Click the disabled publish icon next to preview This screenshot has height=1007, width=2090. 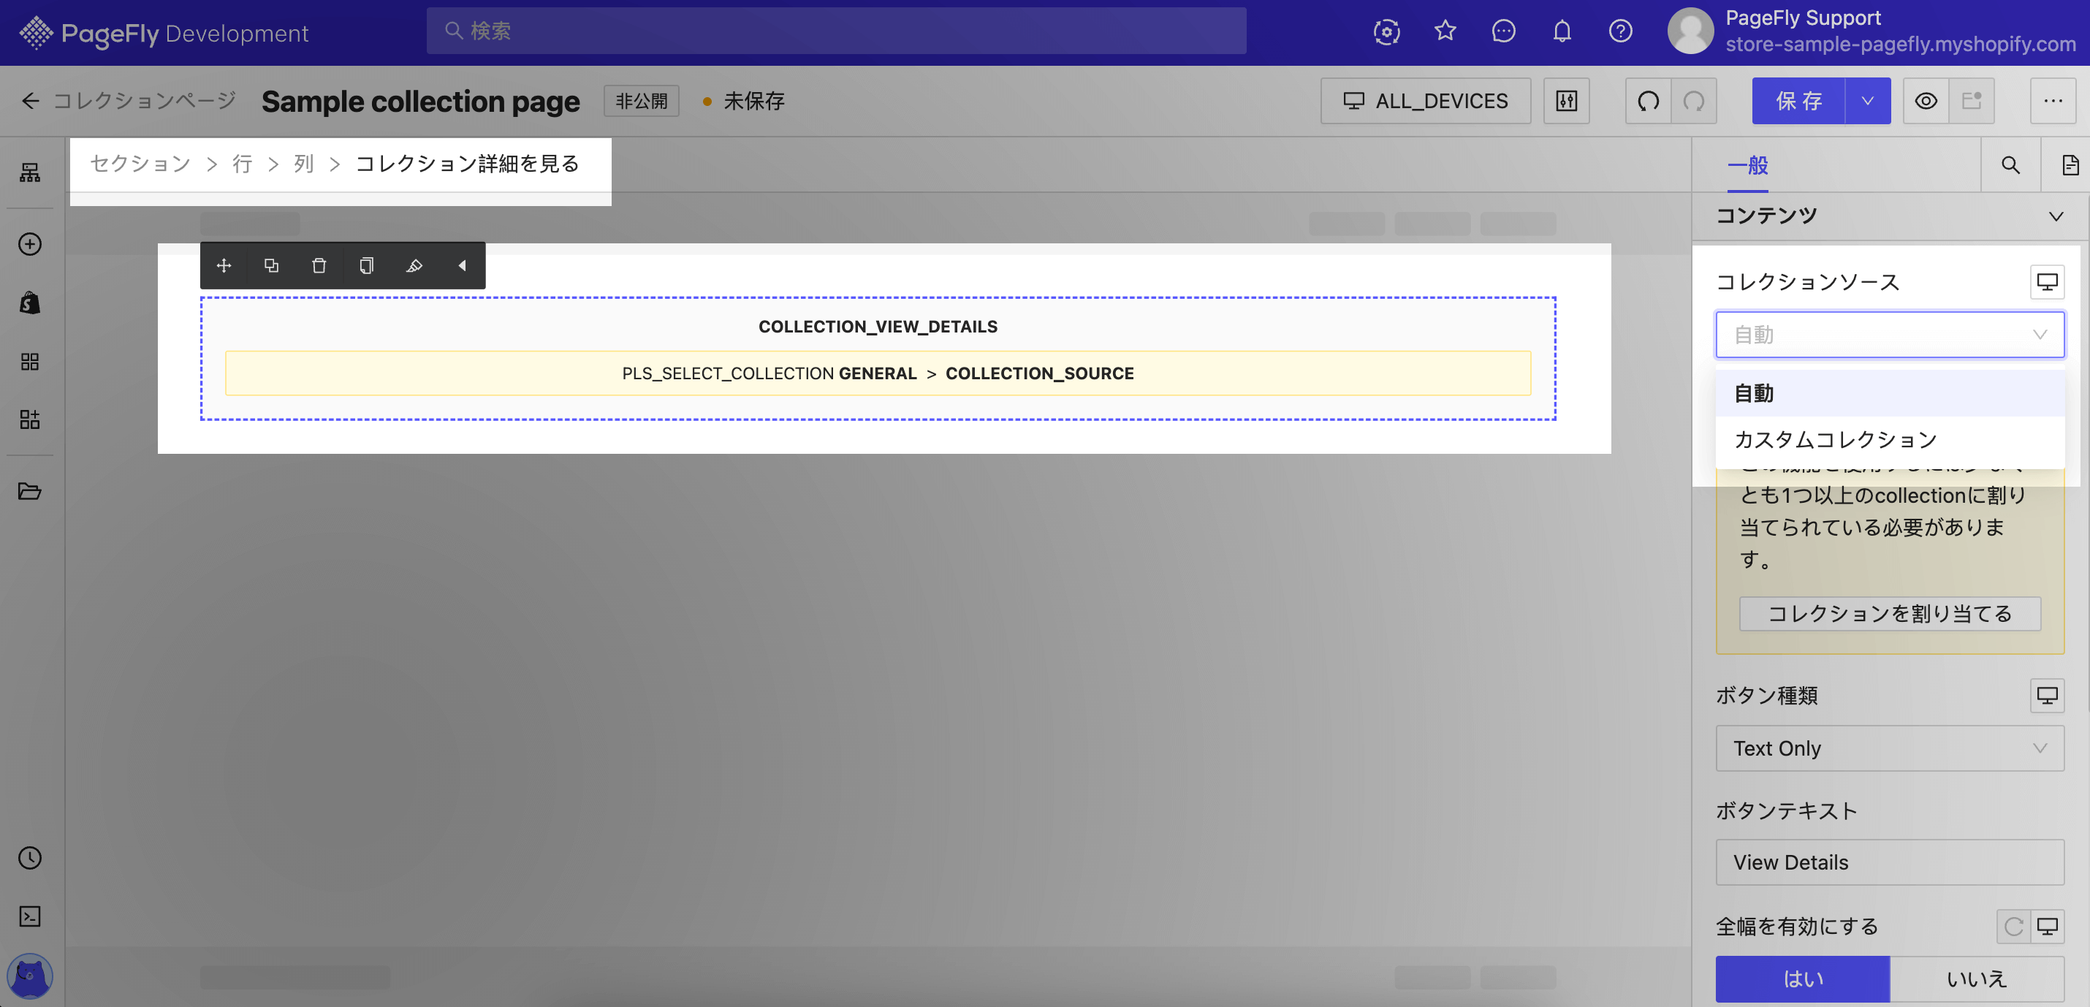click(x=1972, y=101)
